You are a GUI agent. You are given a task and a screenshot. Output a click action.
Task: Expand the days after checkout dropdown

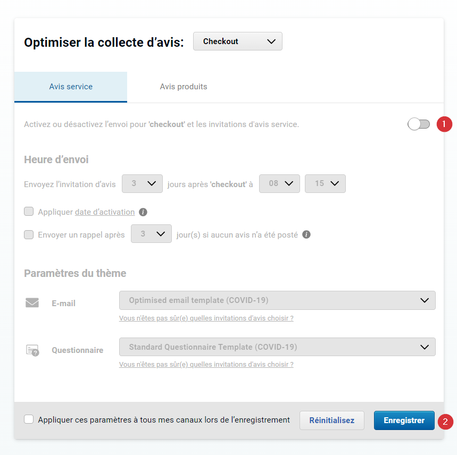click(142, 184)
